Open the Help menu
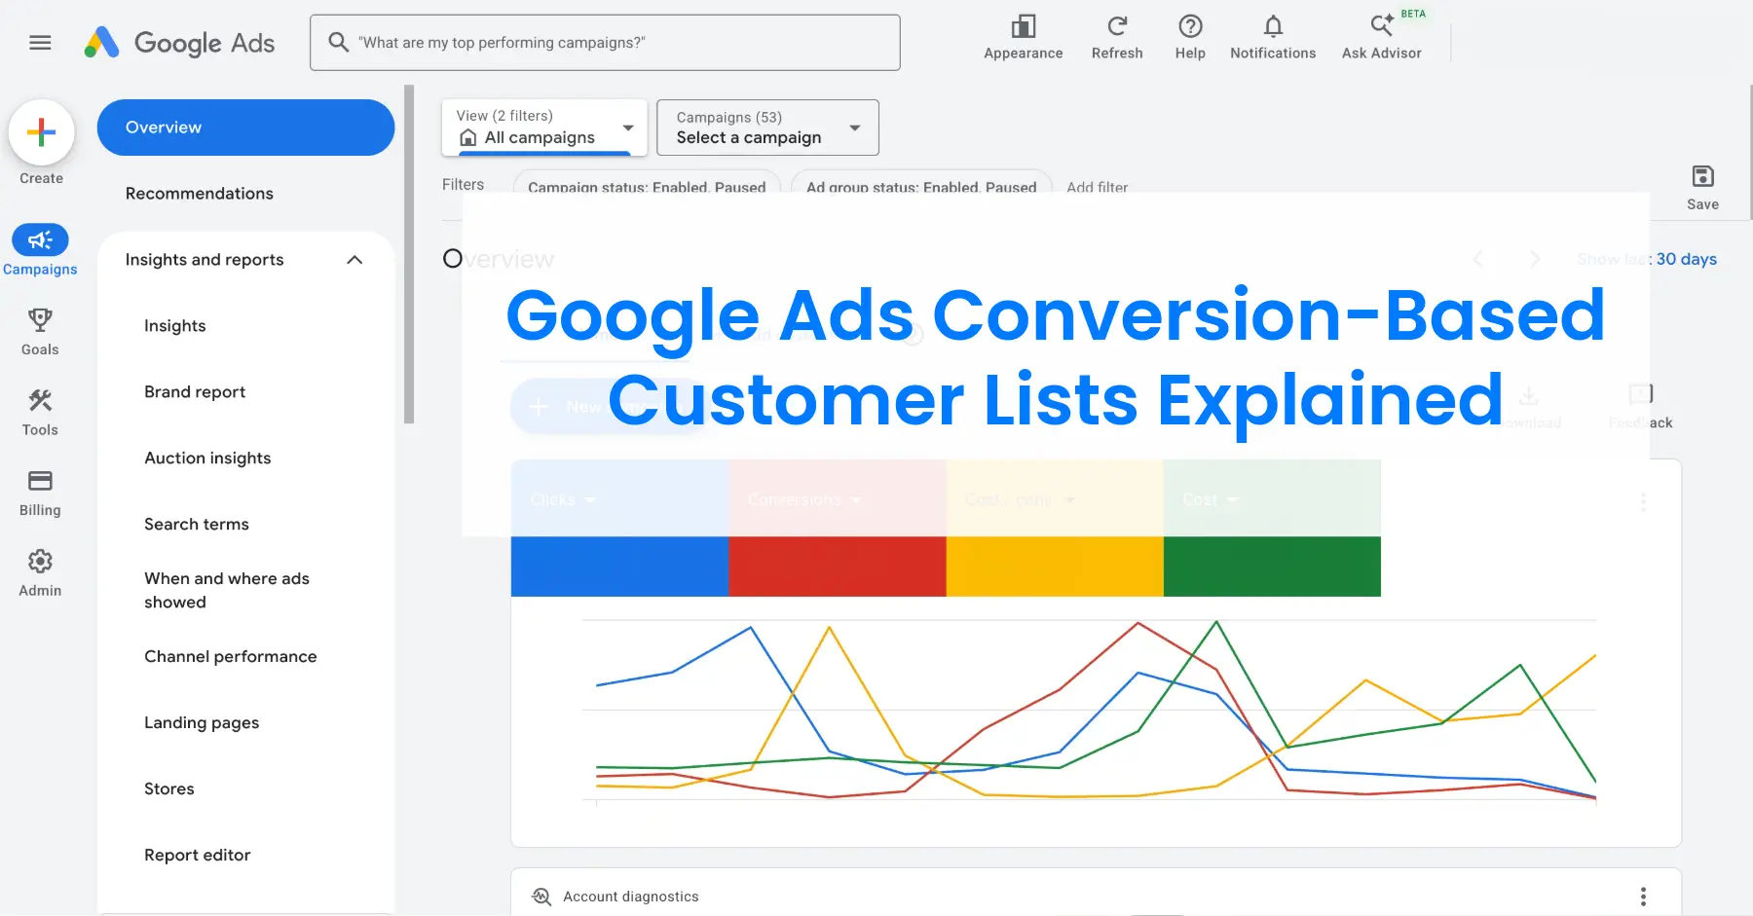 point(1190,38)
